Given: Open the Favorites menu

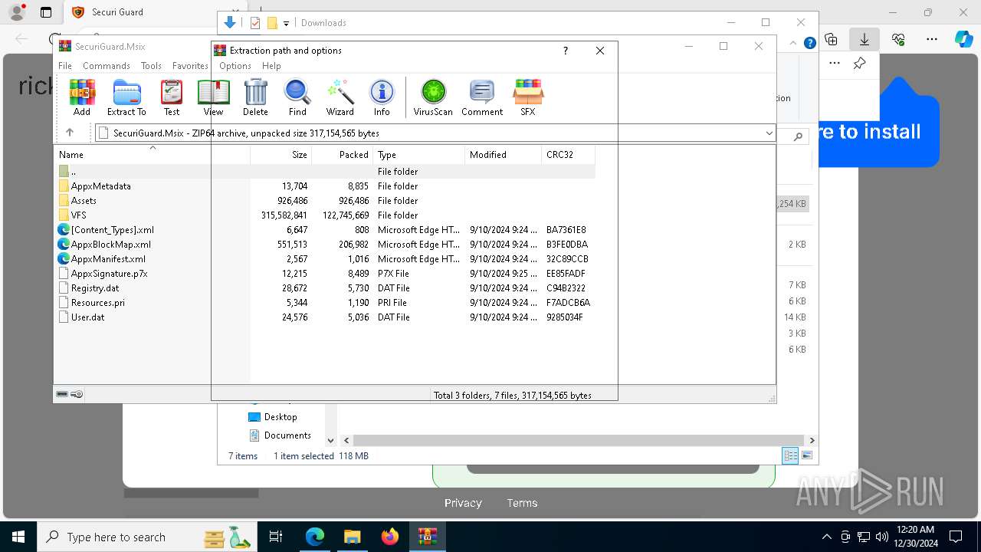Looking at the screenshot, I should pos(190,66).
